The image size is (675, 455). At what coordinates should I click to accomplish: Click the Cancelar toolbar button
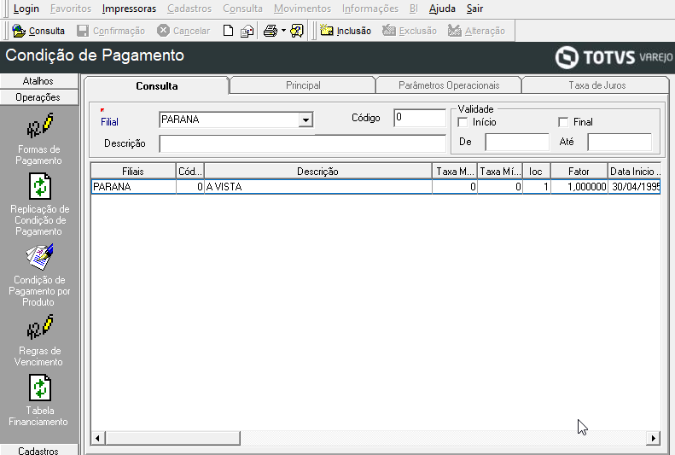coord(183,31)
